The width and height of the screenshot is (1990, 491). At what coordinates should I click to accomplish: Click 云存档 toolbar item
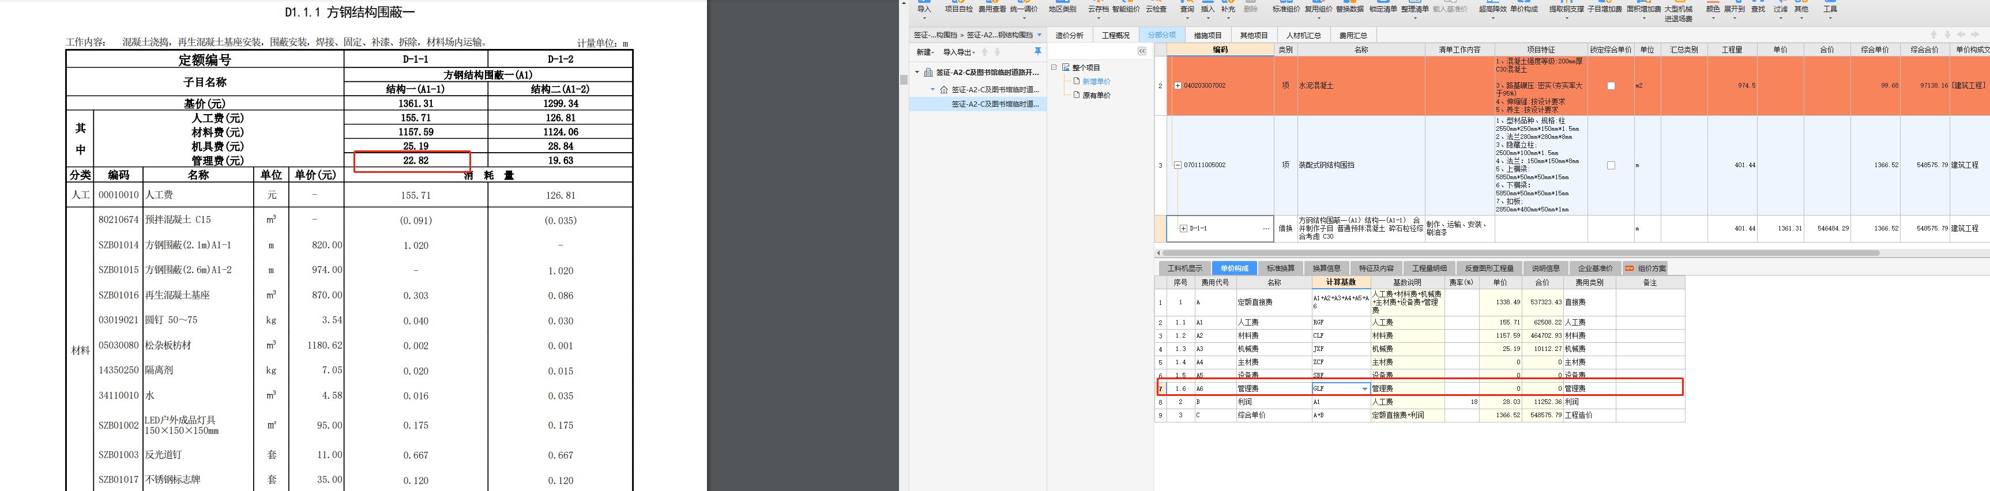[1098, 9]
